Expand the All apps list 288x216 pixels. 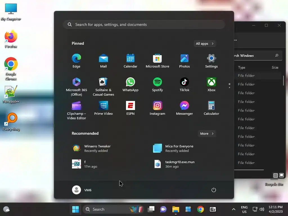[205, 44]
